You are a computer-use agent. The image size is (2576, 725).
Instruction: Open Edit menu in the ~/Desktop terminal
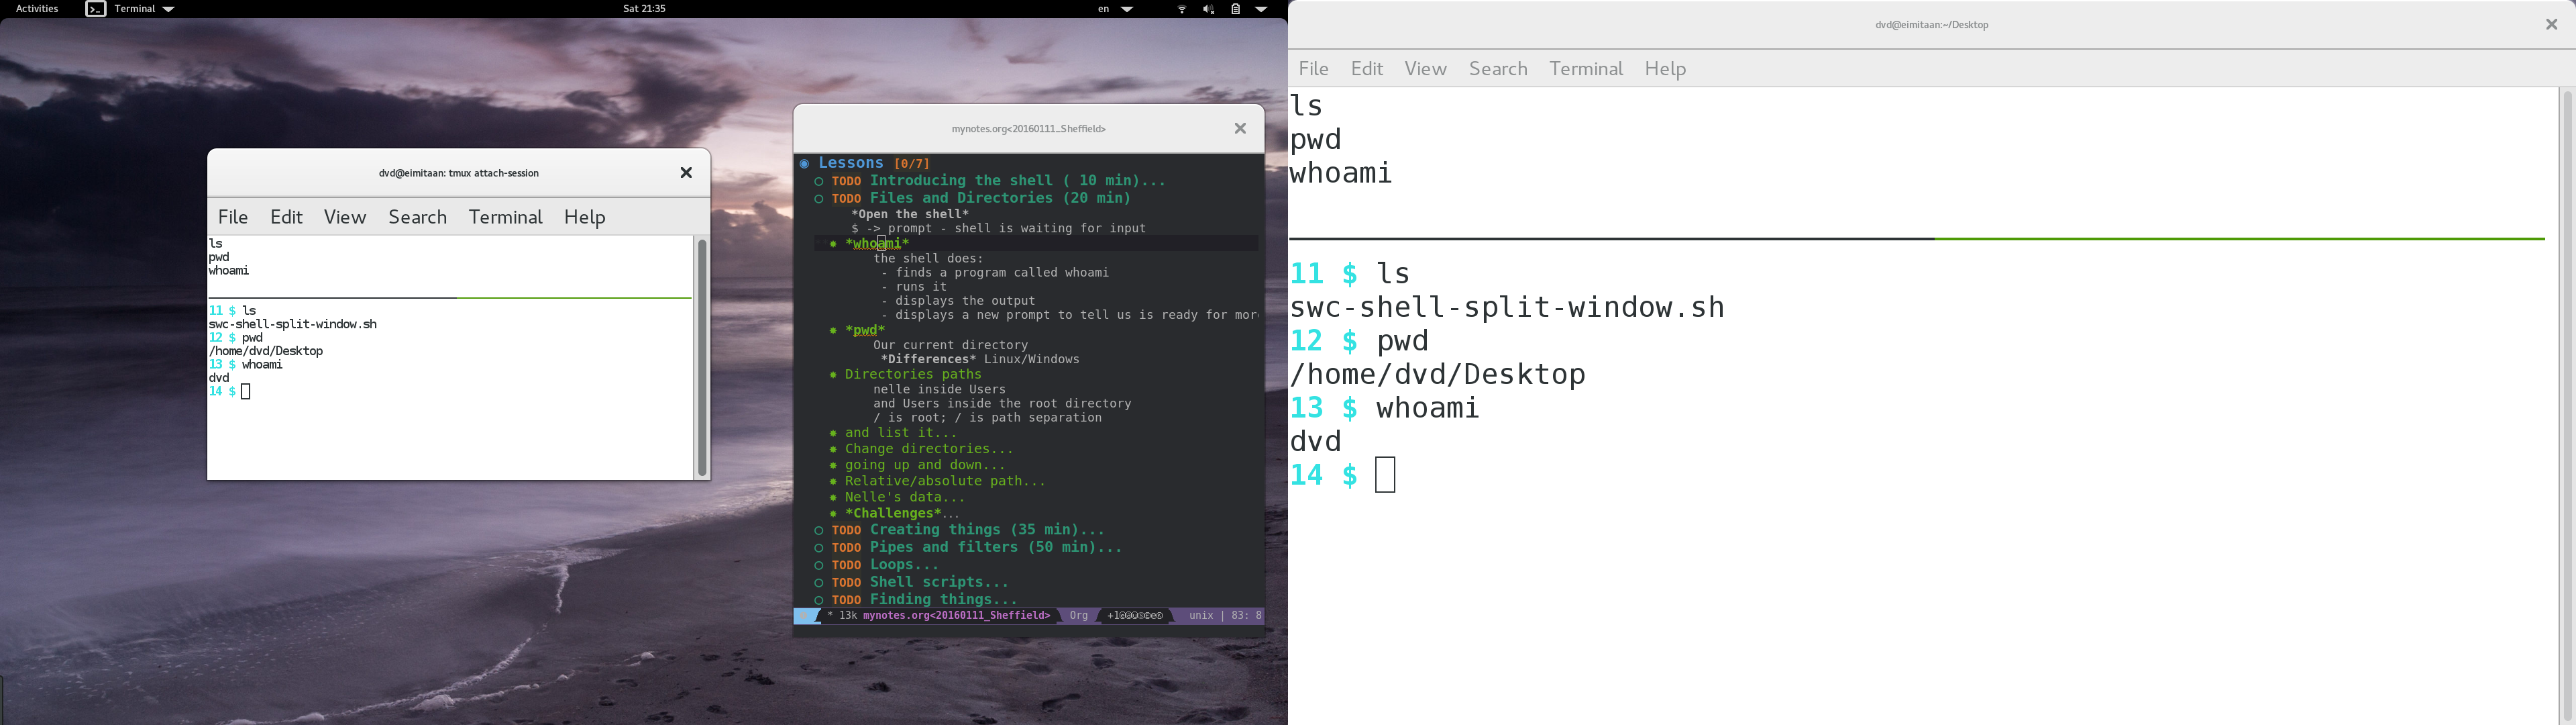pyautogui.click(x=1366, y=68)
